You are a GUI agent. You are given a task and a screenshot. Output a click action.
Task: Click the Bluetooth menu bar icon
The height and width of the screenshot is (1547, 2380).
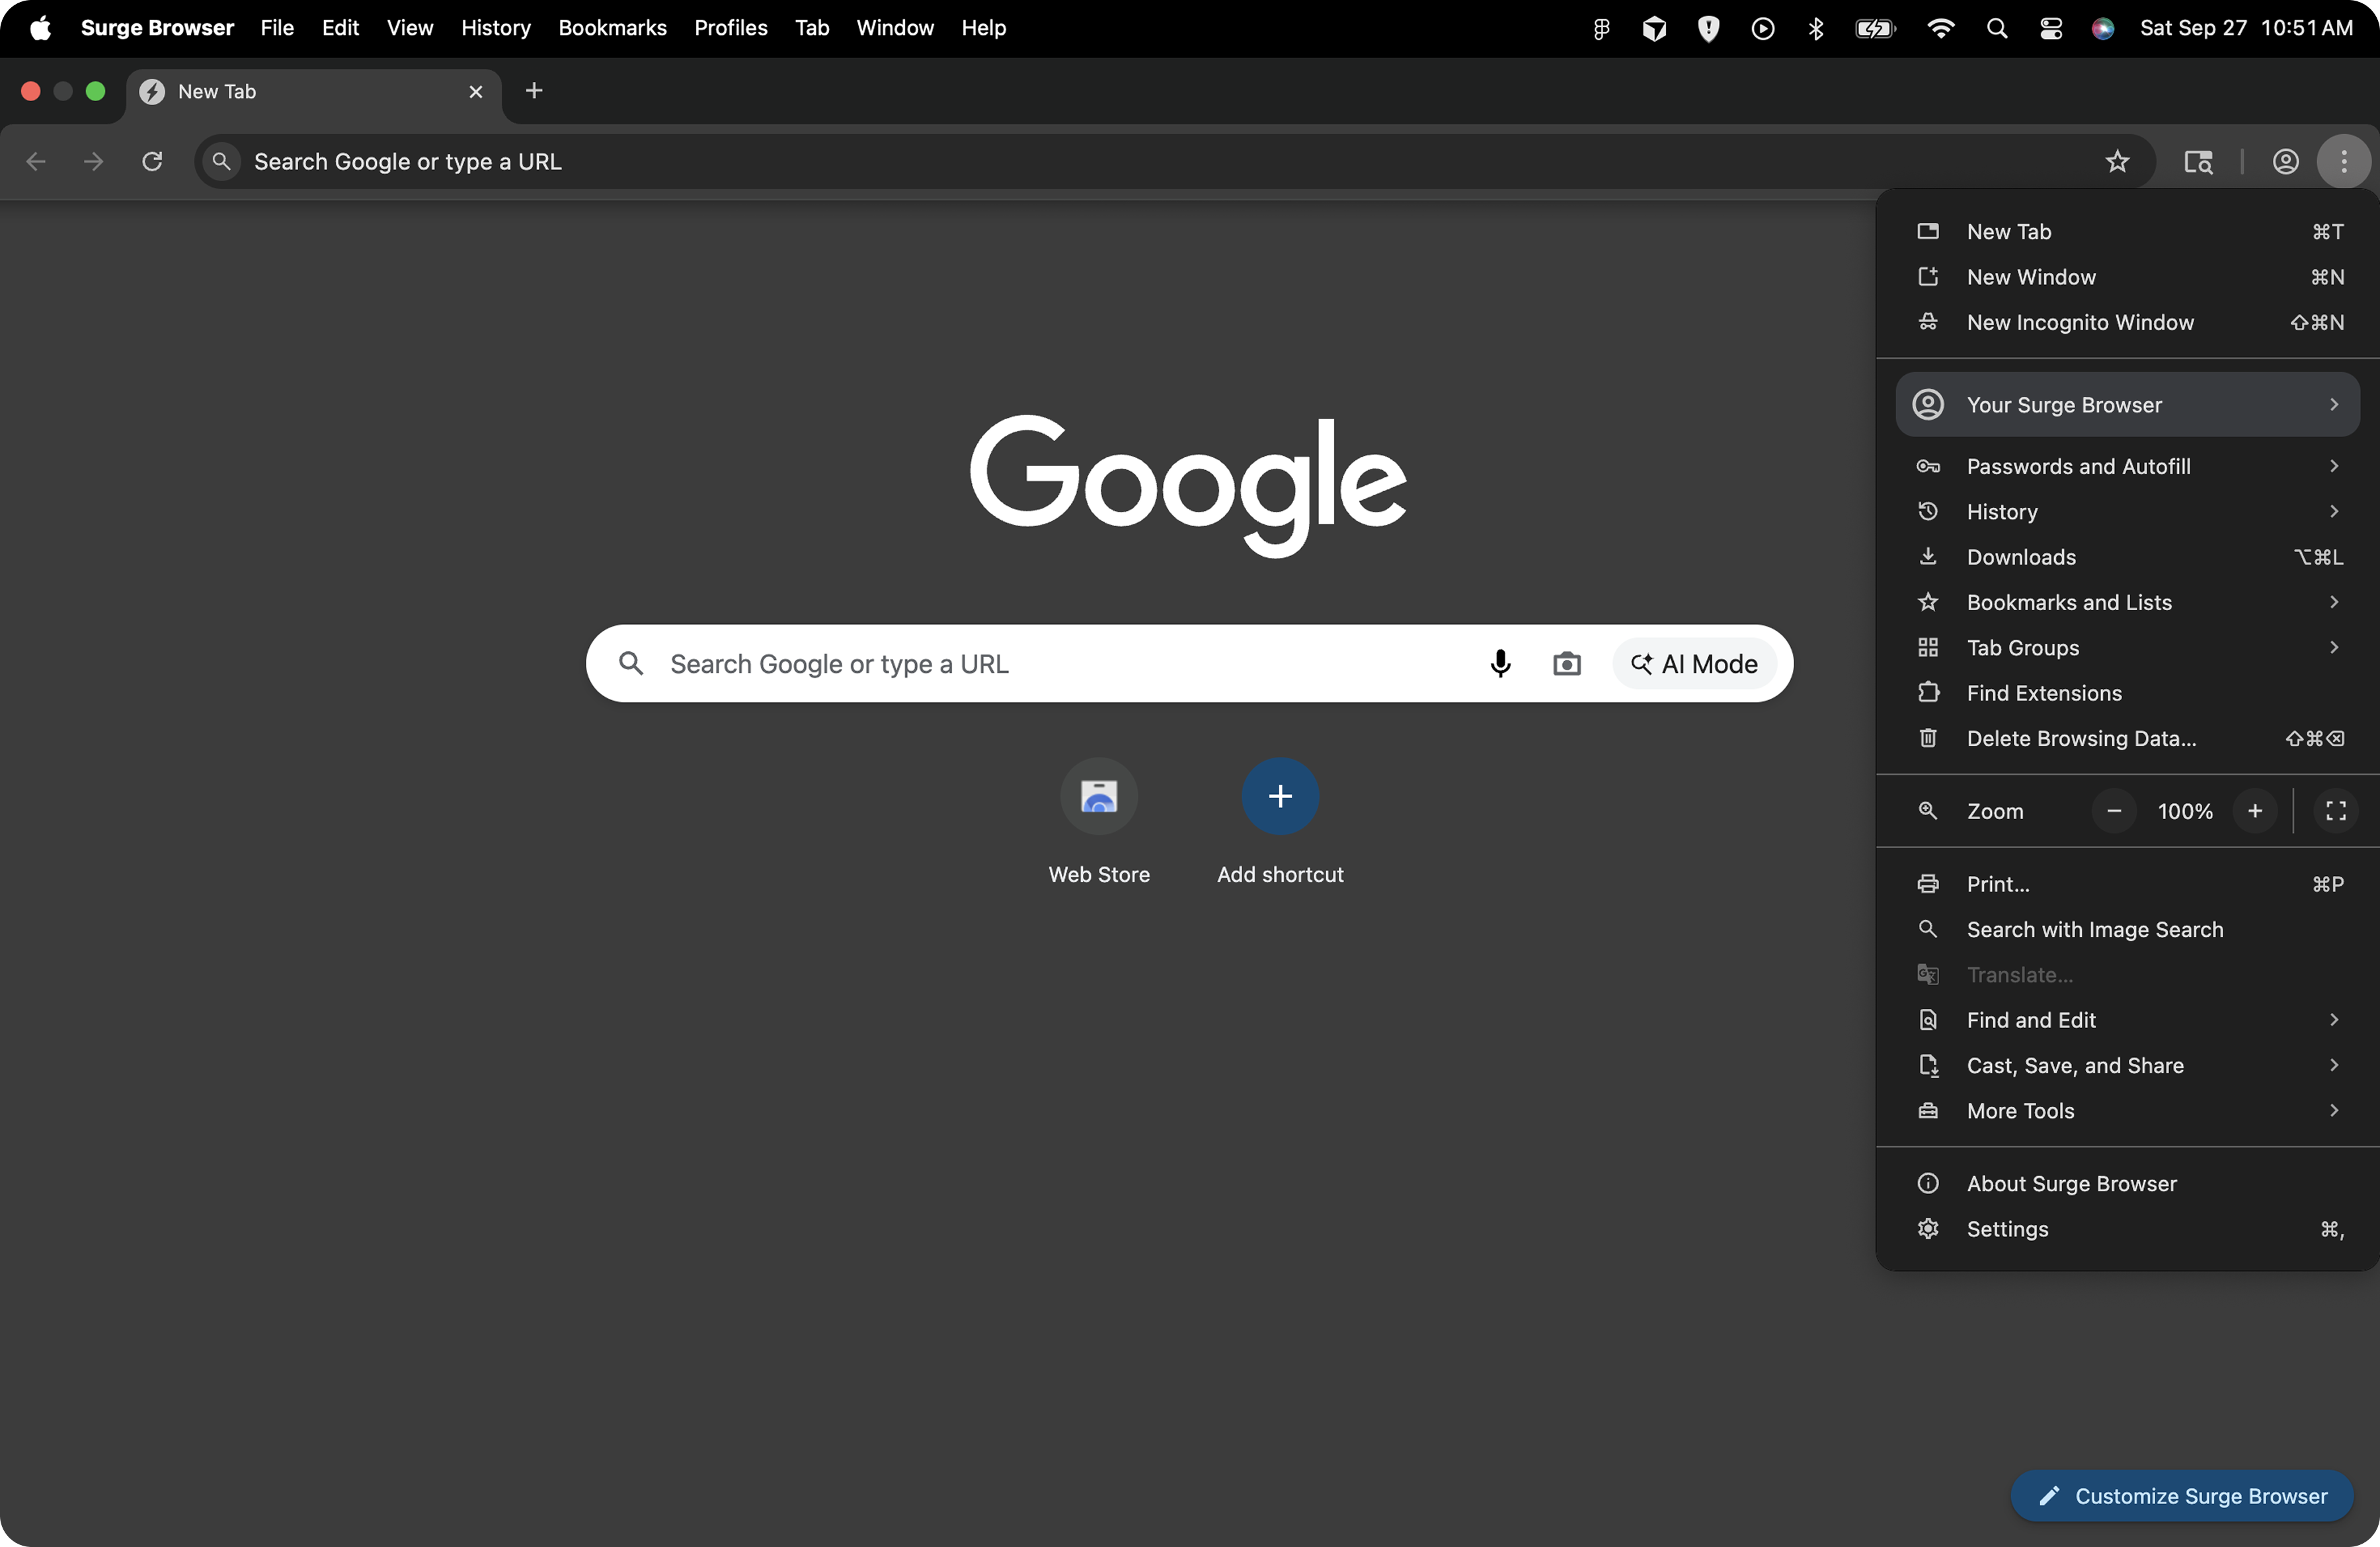pos(1816,28)
